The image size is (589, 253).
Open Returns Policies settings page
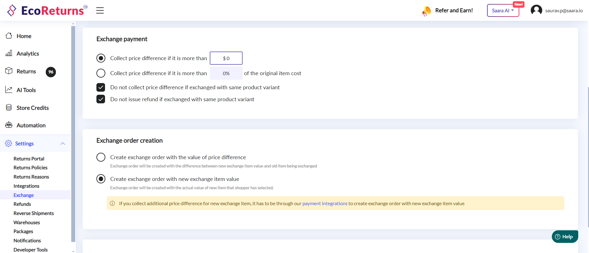[30, 168]
